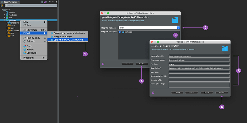
Task: Click the Collapse All icon in Coder Navigator
Action: [x=42, y=2]
